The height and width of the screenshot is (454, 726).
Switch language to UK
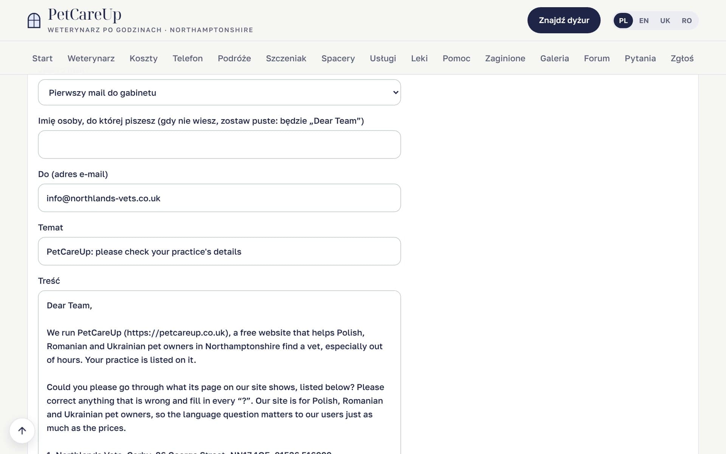(x=665, y=20)
